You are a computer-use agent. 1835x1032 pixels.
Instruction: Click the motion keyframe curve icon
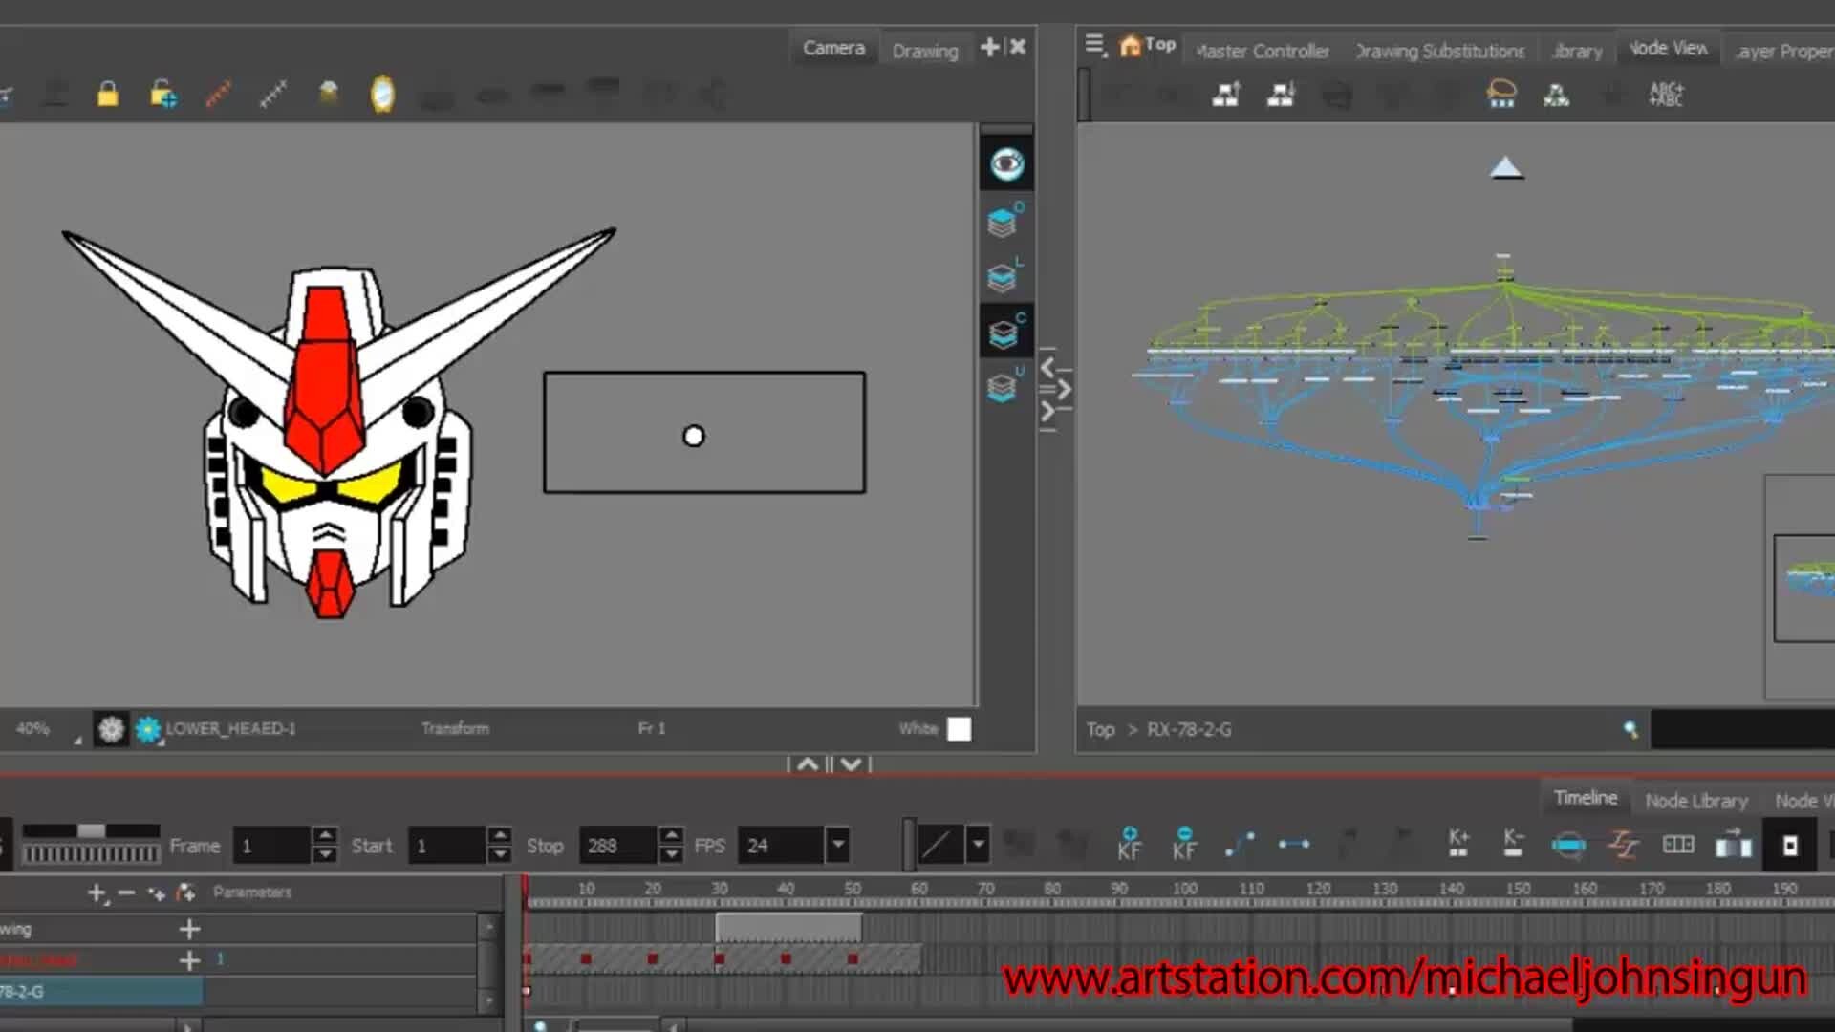[1240, 844]
